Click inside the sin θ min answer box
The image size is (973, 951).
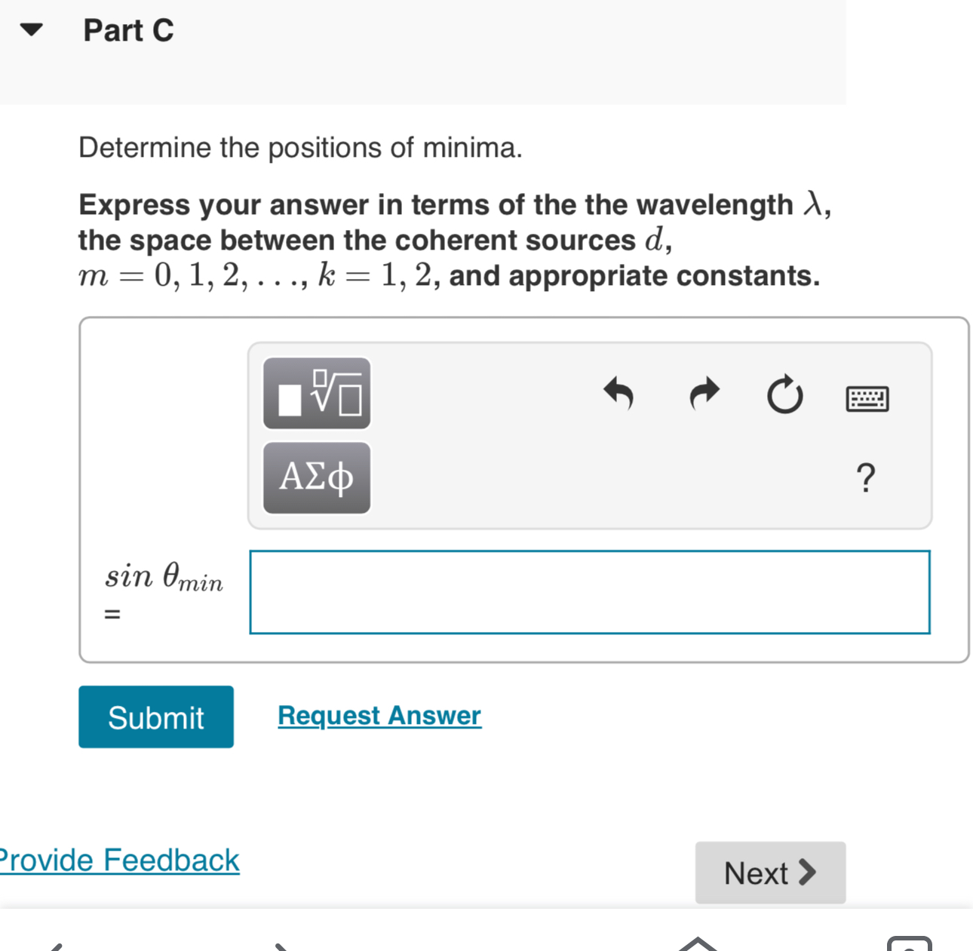[589, 592]
